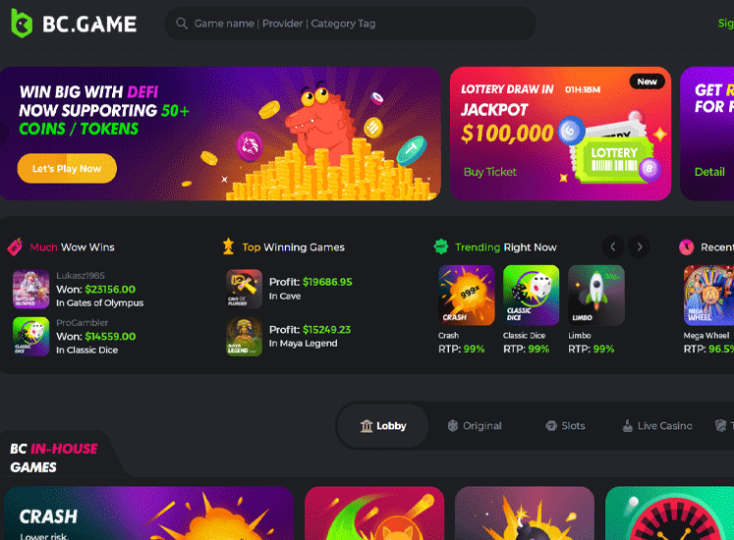The height and width of the screenshot is (540, 734).
Task: Open the Mega Wheel game thumbnail
Action: point(708,296)
